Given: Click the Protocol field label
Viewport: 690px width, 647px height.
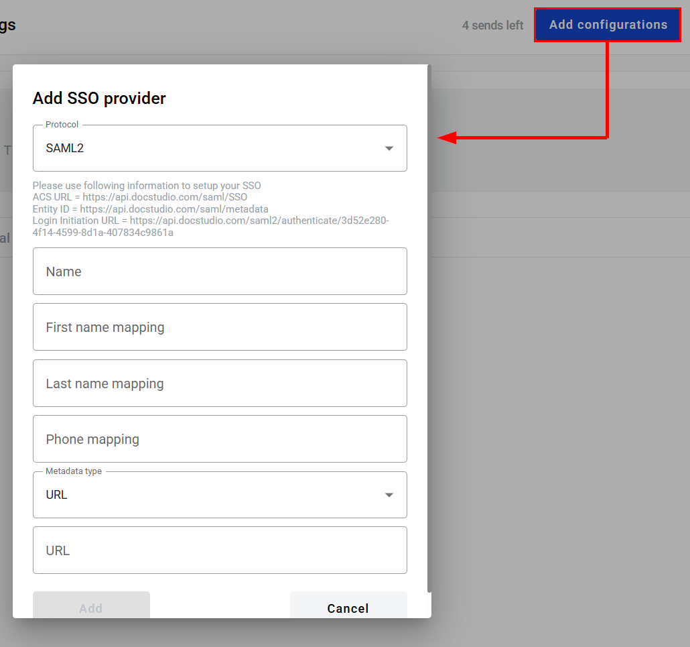Looking at the screenshot, I should pyautogui.click(x=62, y=125).
